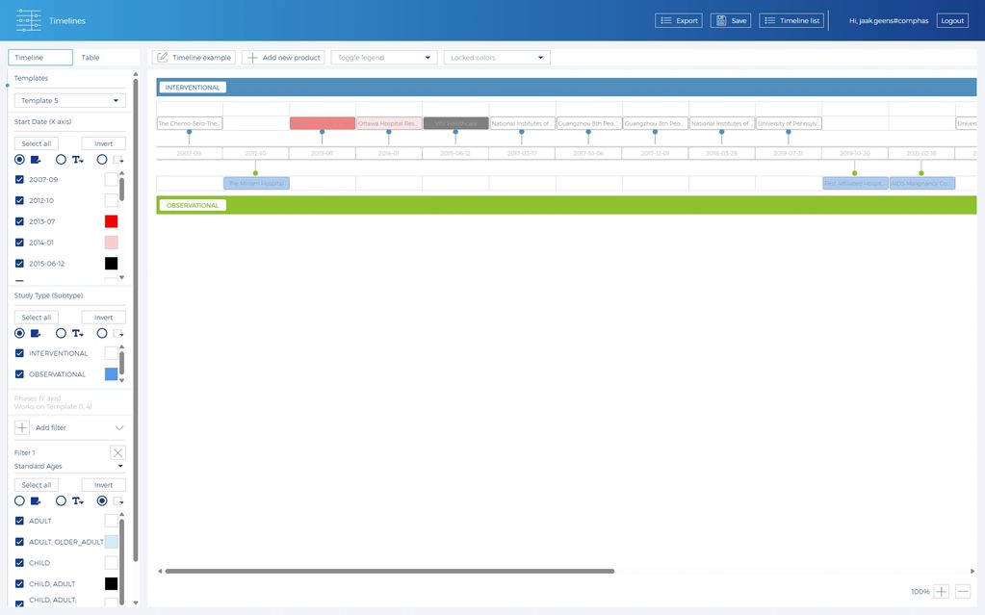Click the pencil icon beside Timeline example
This screenshot has height=615, width=985.
(x=162, y=58)
